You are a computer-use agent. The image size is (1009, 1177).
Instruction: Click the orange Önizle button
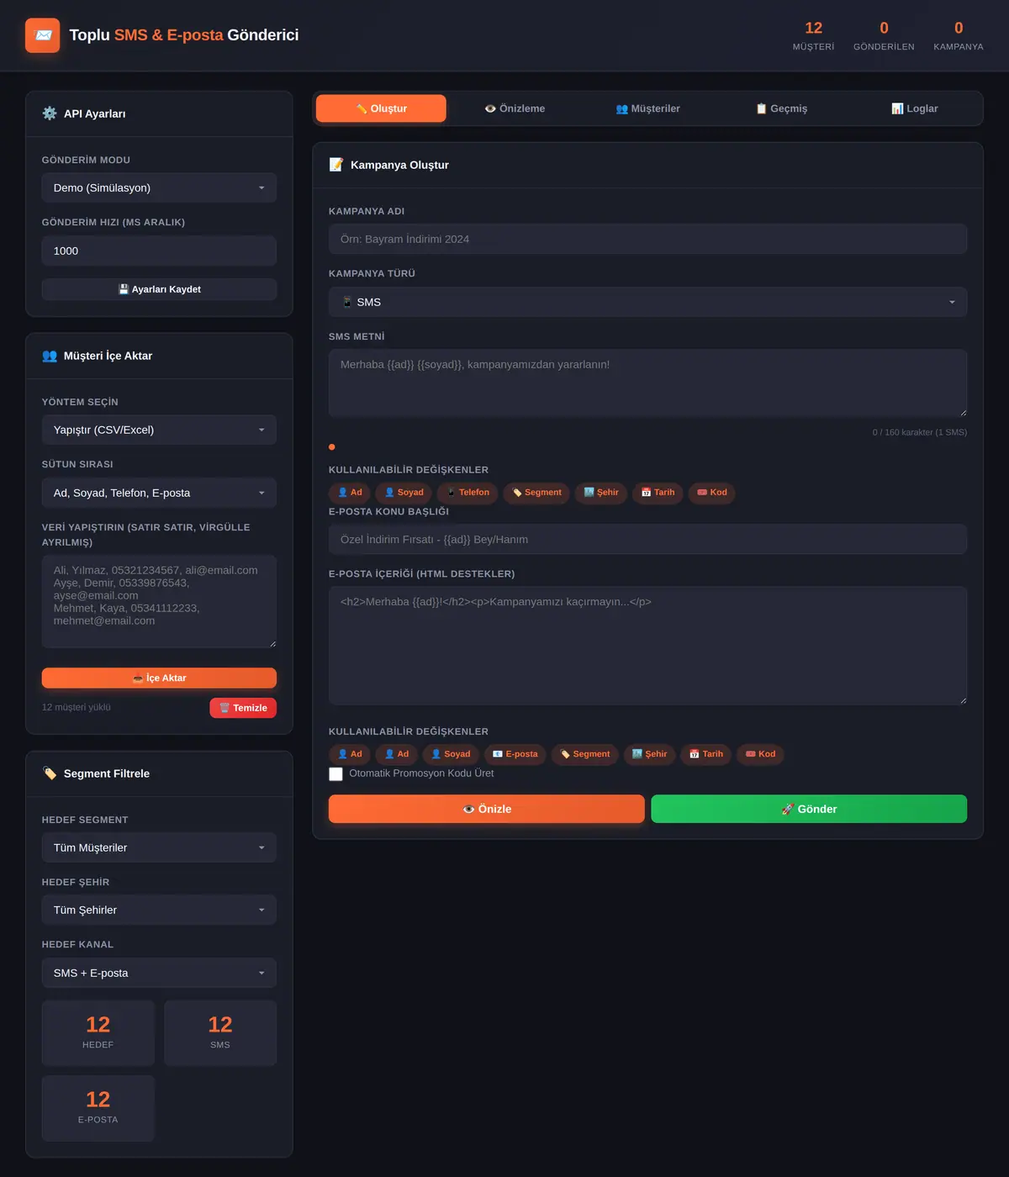487,809
